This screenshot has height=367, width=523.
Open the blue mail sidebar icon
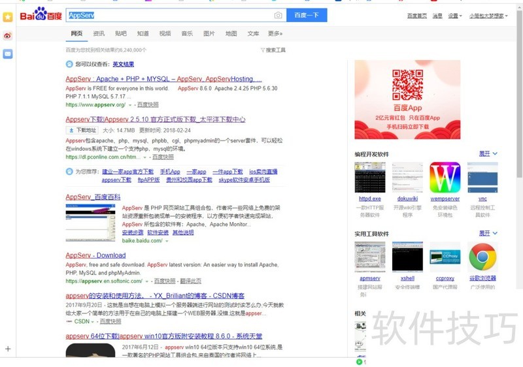coord(8,54)
